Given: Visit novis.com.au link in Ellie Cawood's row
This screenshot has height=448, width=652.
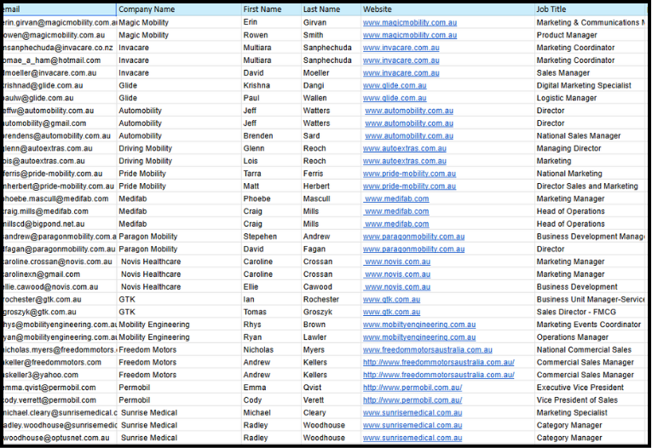Looking at the screenshot, I should point(397,287).
